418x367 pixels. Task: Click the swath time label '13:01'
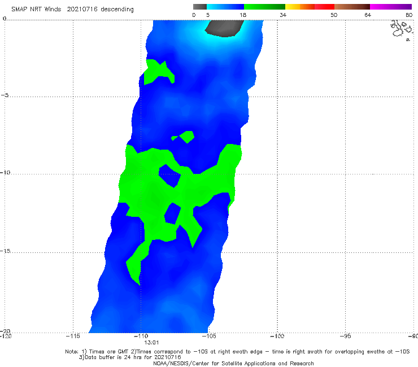point(151,343)
